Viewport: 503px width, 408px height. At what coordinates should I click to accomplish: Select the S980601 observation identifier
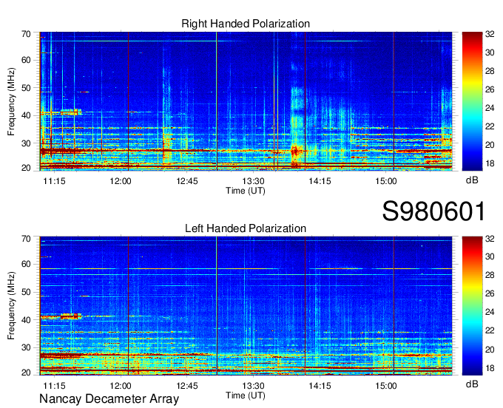point(433,211)
